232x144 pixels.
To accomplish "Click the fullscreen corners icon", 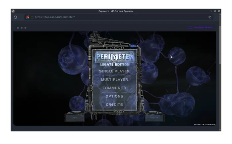I will (x=190, y=28).
